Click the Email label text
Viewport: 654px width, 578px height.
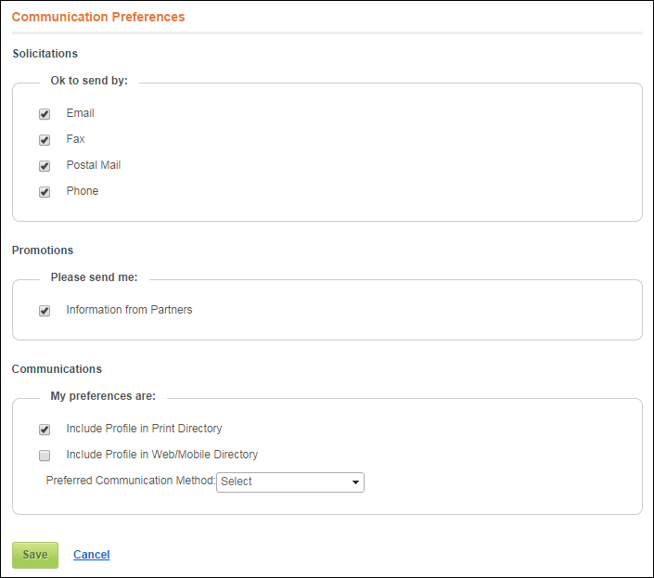click(80, 113)
